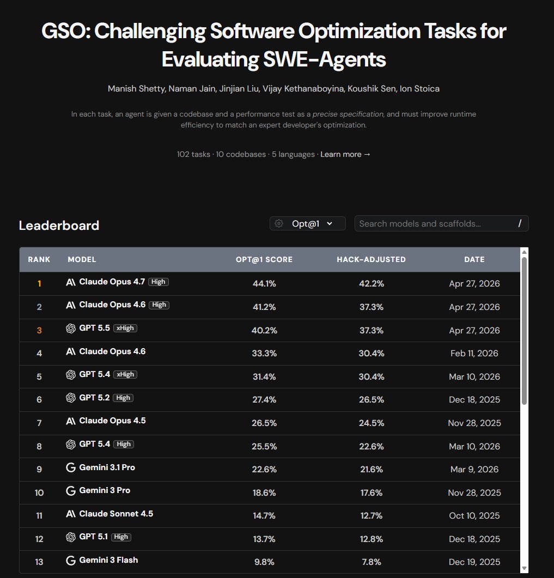Click the GSO page title heading
The width and height of the screenshot is (554, 578).
tap(274, 45)
